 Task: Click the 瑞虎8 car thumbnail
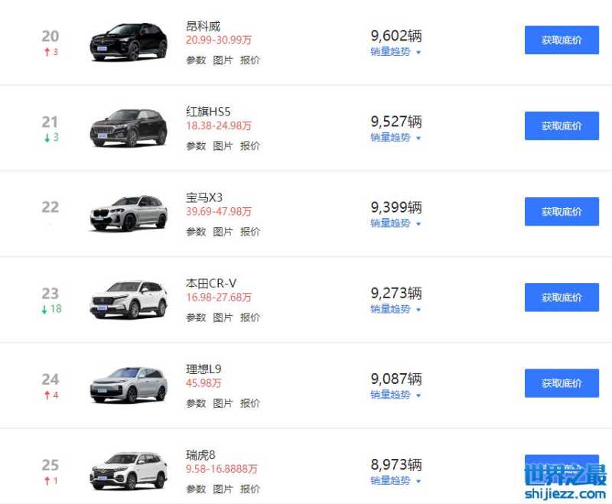tap(128, 470)
